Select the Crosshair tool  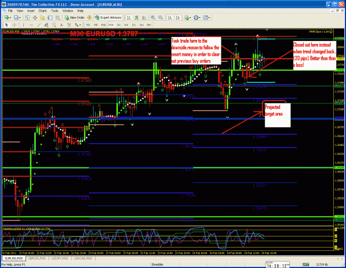tap(14, 25)
